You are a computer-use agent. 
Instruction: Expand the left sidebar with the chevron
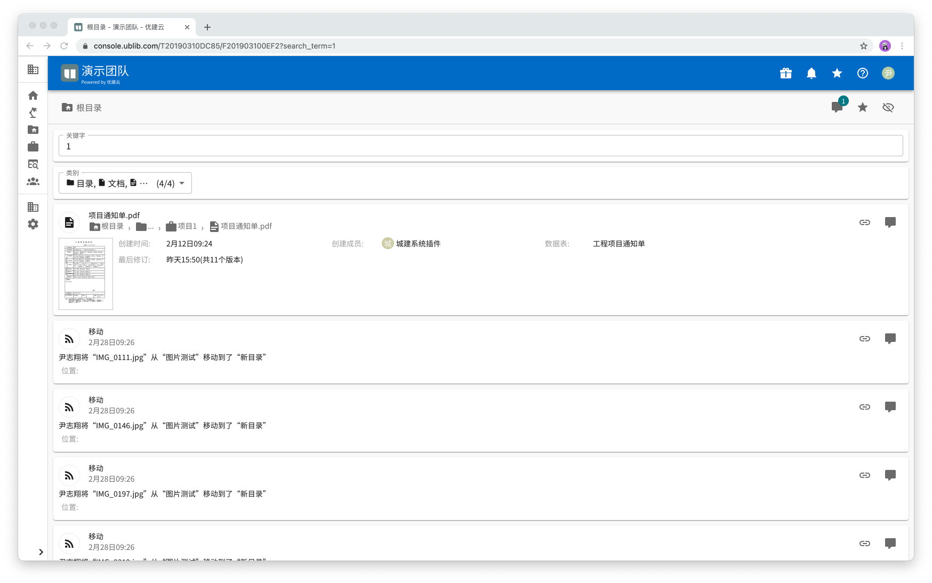pos(41,552)
